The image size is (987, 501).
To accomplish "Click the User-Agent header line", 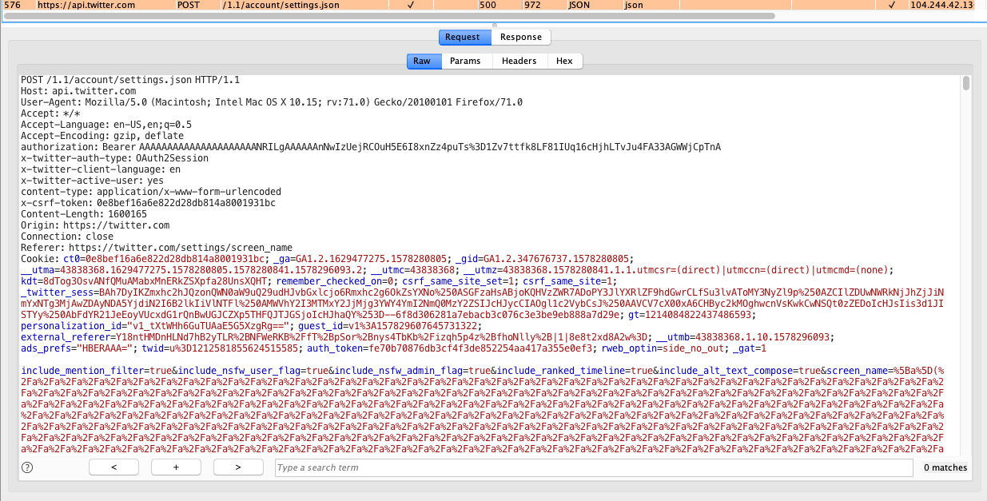I will (272, 102).
